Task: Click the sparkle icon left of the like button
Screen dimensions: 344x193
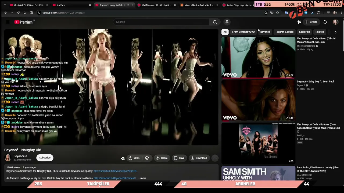Action: pyautogui.click(x=123, y=158)
